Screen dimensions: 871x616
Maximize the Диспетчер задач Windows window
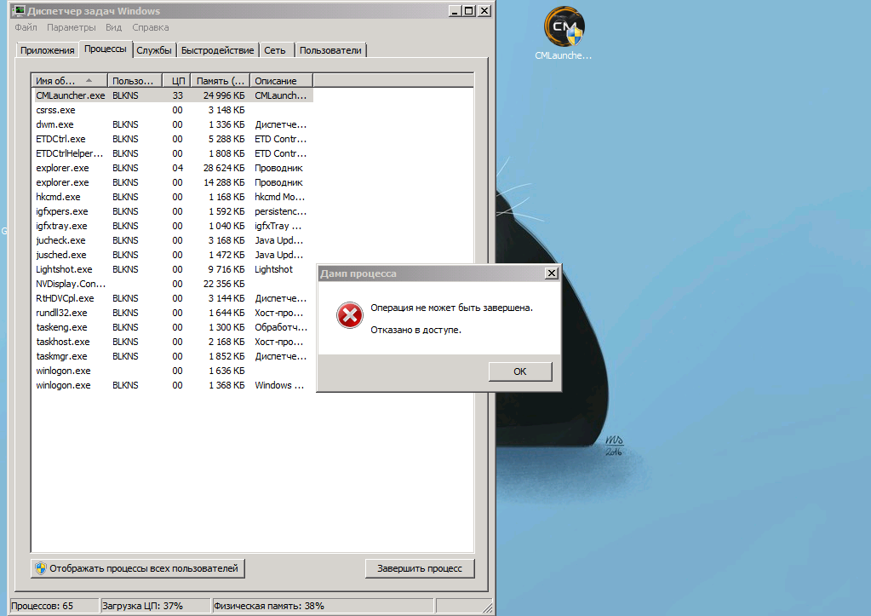pos(469,10)
